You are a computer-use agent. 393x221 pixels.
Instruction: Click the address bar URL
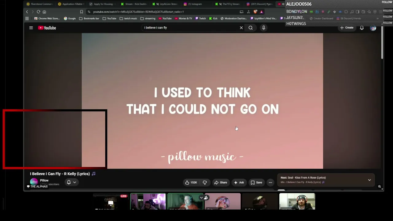tap(138, 12)
